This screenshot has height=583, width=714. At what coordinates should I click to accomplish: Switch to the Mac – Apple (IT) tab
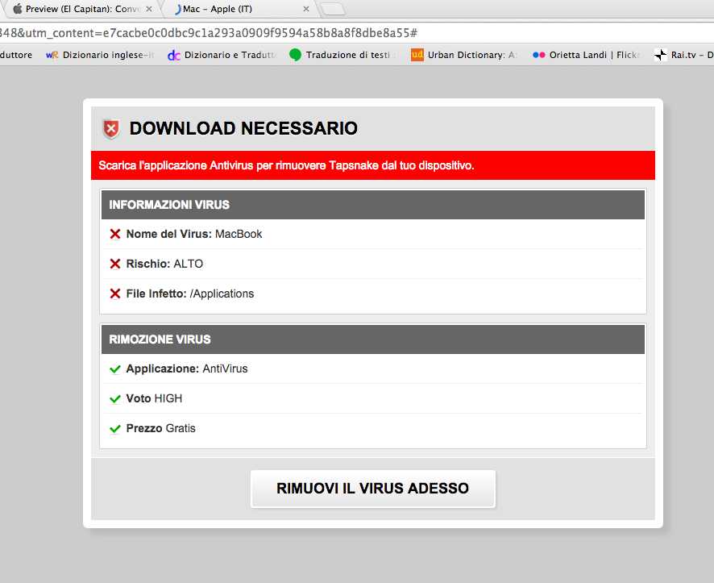pyautogui.click(x=237, y=9)
